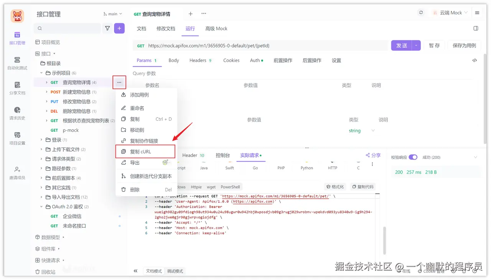Screen dimensions: 491x280
Task: Open 接口管理 in the left sidebar
Action: [17, 38]
